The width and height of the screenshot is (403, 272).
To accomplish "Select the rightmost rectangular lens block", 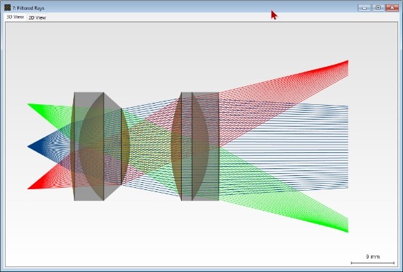I will [x=205, y=146].
